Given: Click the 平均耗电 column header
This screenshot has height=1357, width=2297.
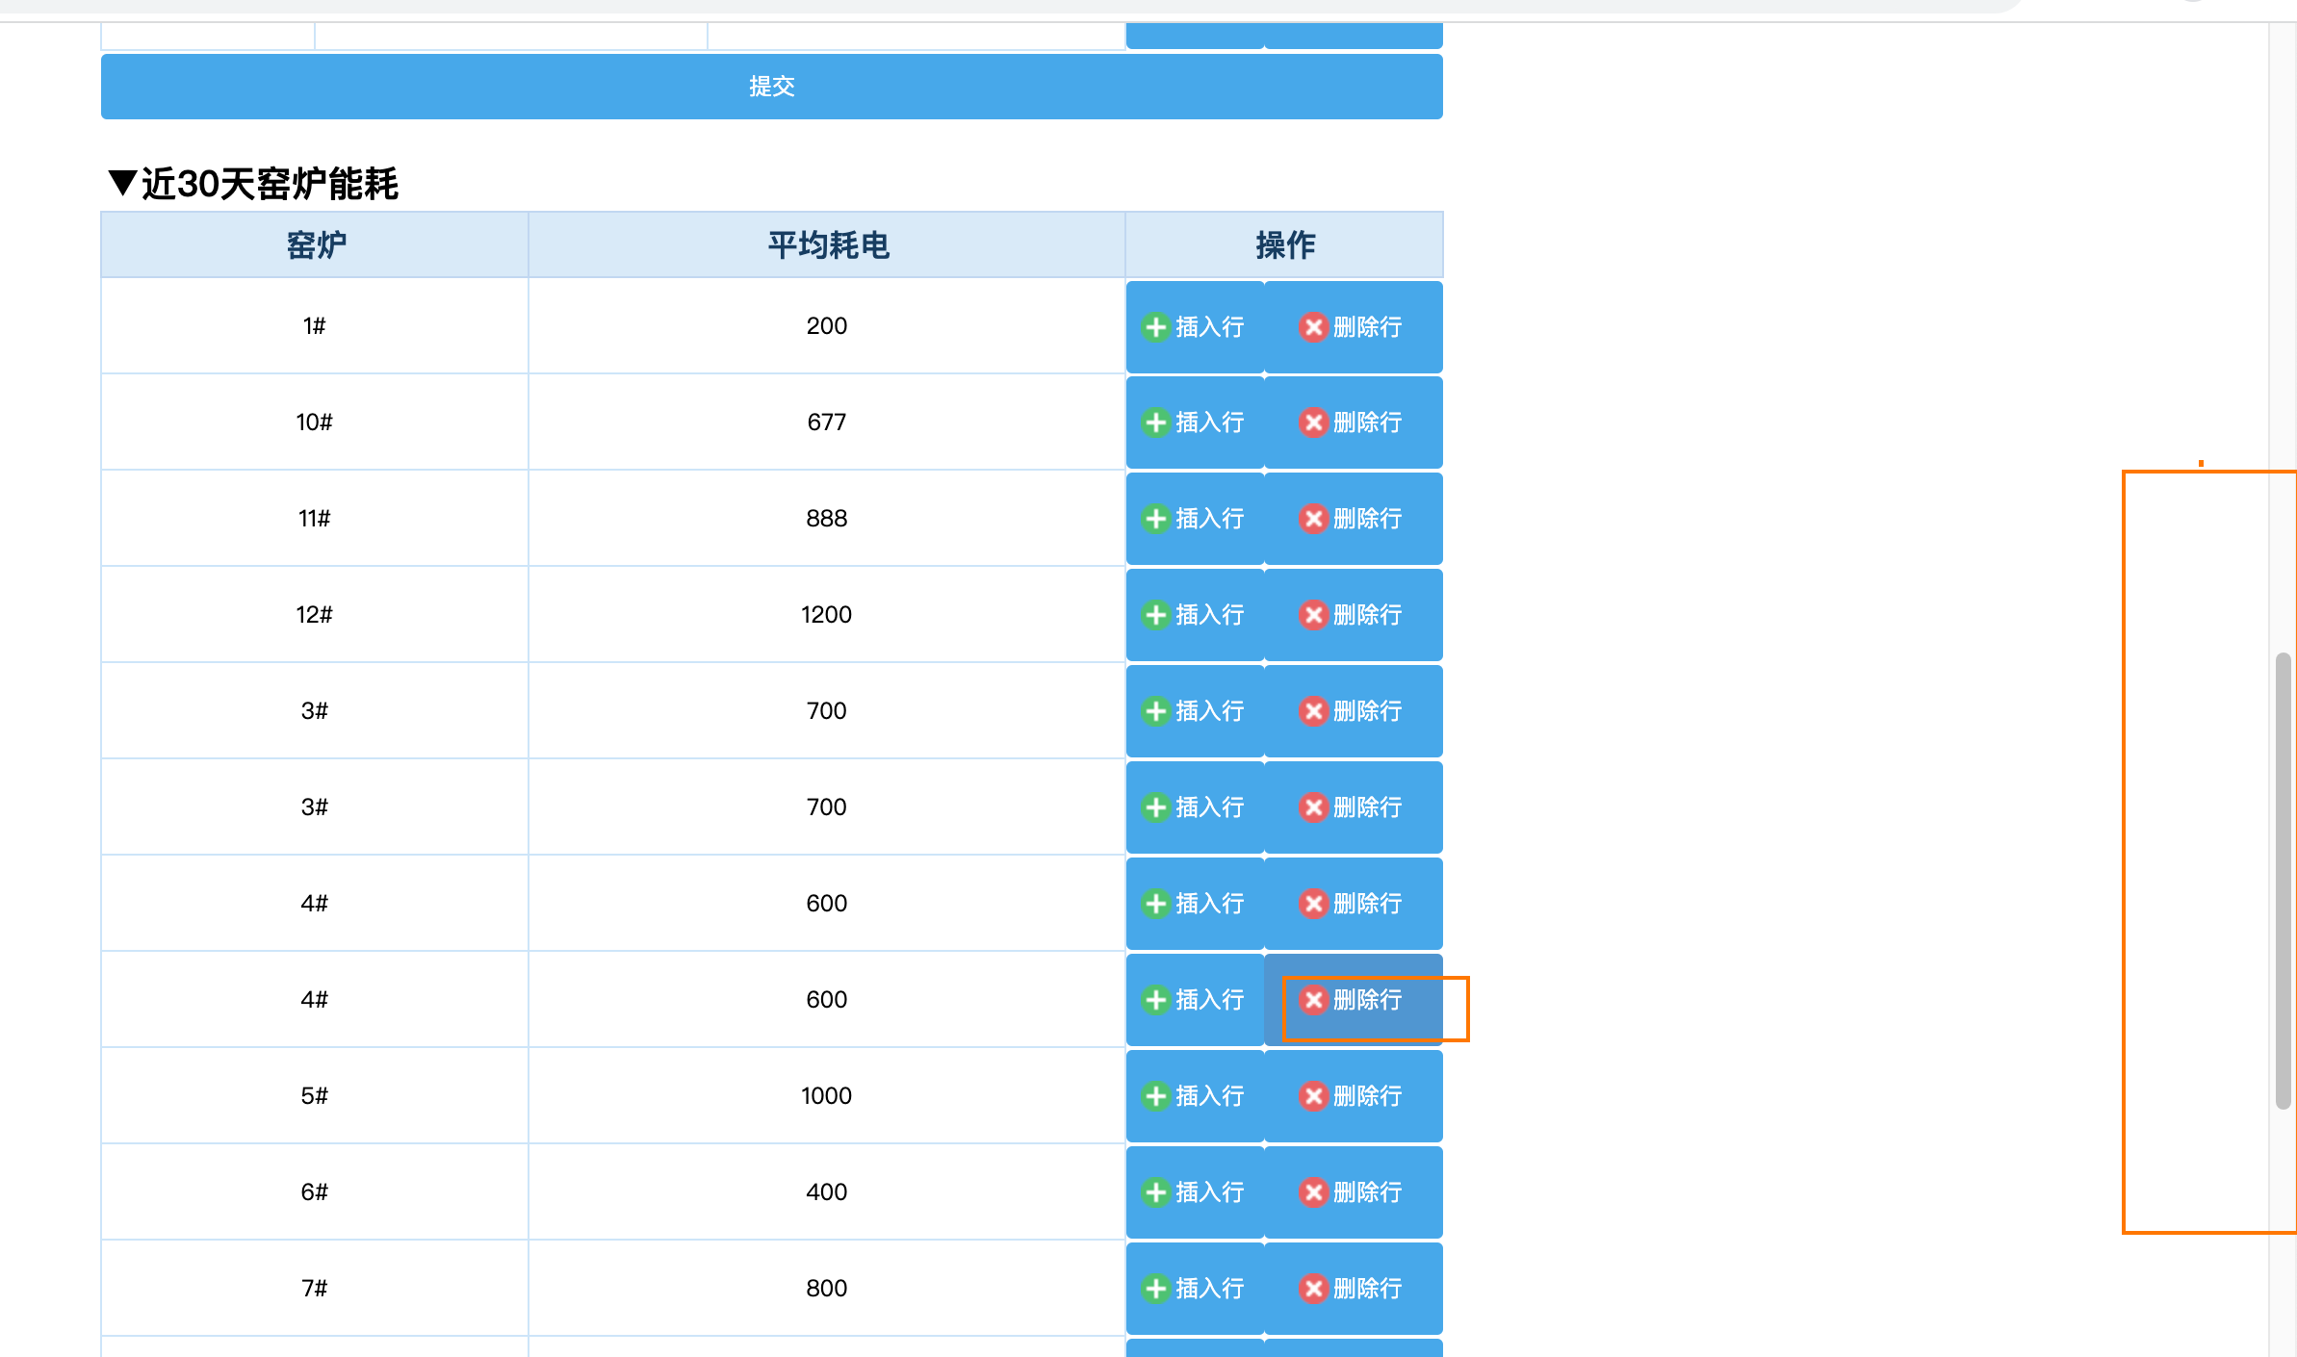Looking at the screenshot, I should click(827, 245).
